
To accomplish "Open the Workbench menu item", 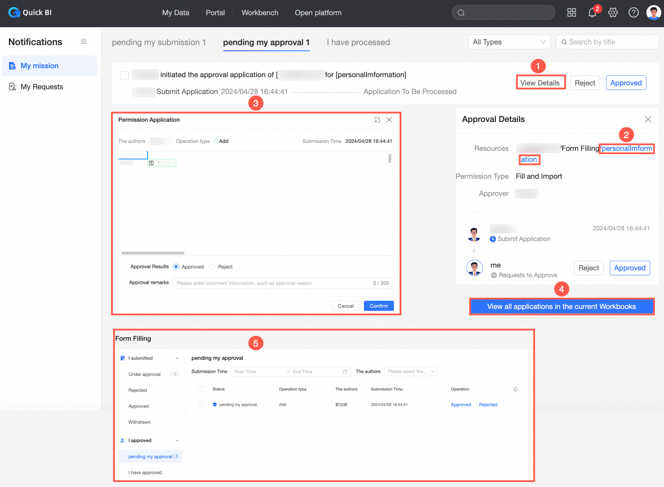I will click(x=260, y=13).
